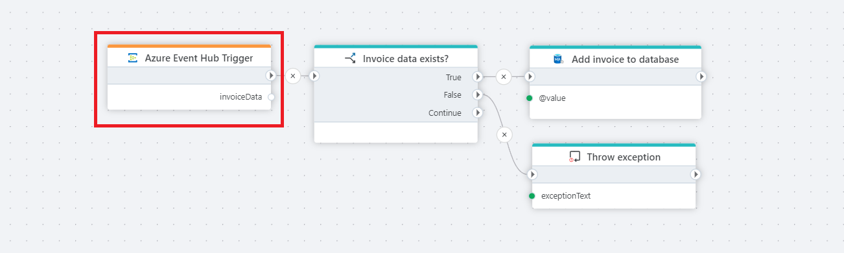Select the Invoice data exists? node title
This screenshot has height=253, width=844.
(406, 59)
